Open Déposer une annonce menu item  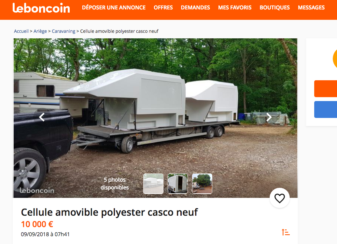(114, 8)
